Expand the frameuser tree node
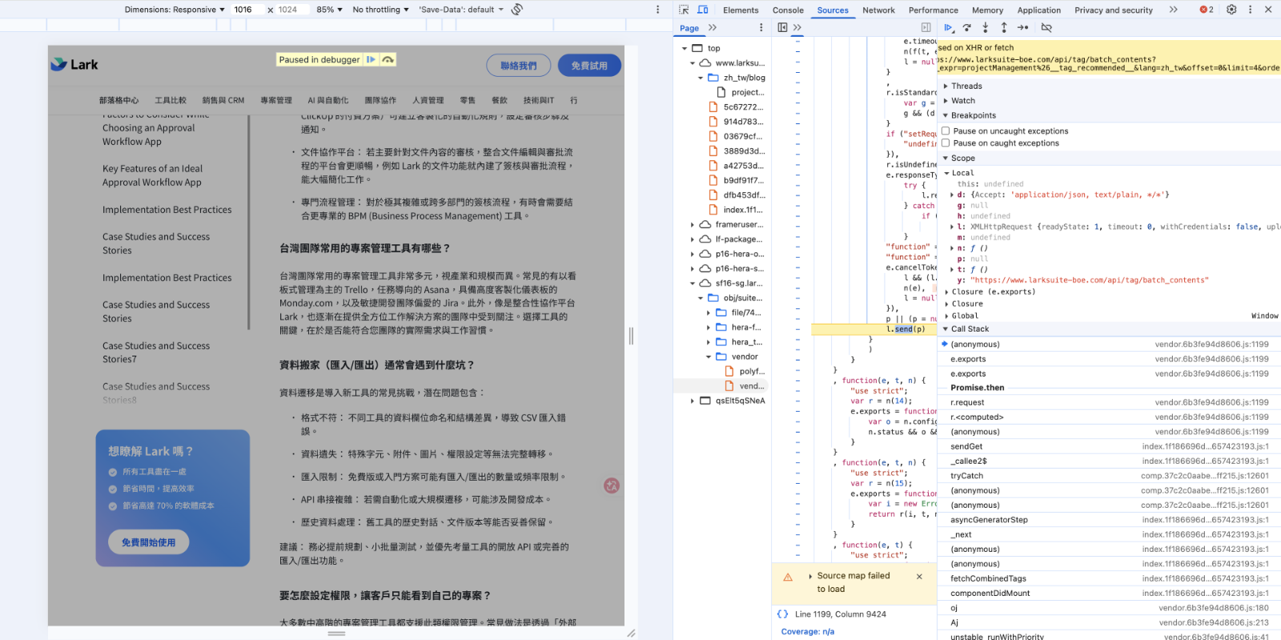Viewport: 1281px width, 640px height. click(x=693, y=224)
